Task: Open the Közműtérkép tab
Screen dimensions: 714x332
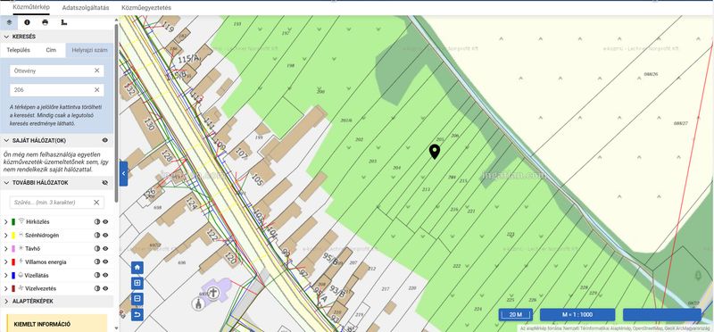Action: 31,7
